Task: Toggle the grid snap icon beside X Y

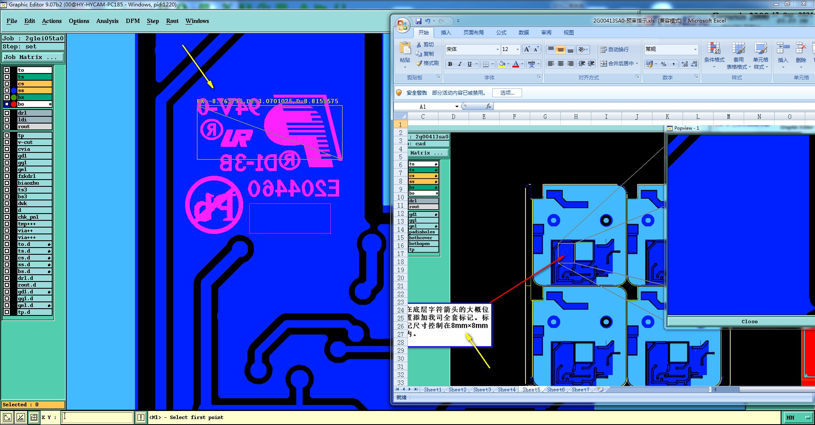Action: pyautogui.click(x=34, y=417)
